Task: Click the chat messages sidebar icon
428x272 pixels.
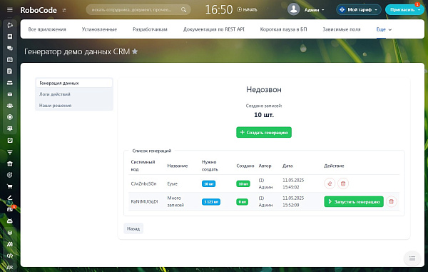Action: pyautogui.click(x=10, y=48)
